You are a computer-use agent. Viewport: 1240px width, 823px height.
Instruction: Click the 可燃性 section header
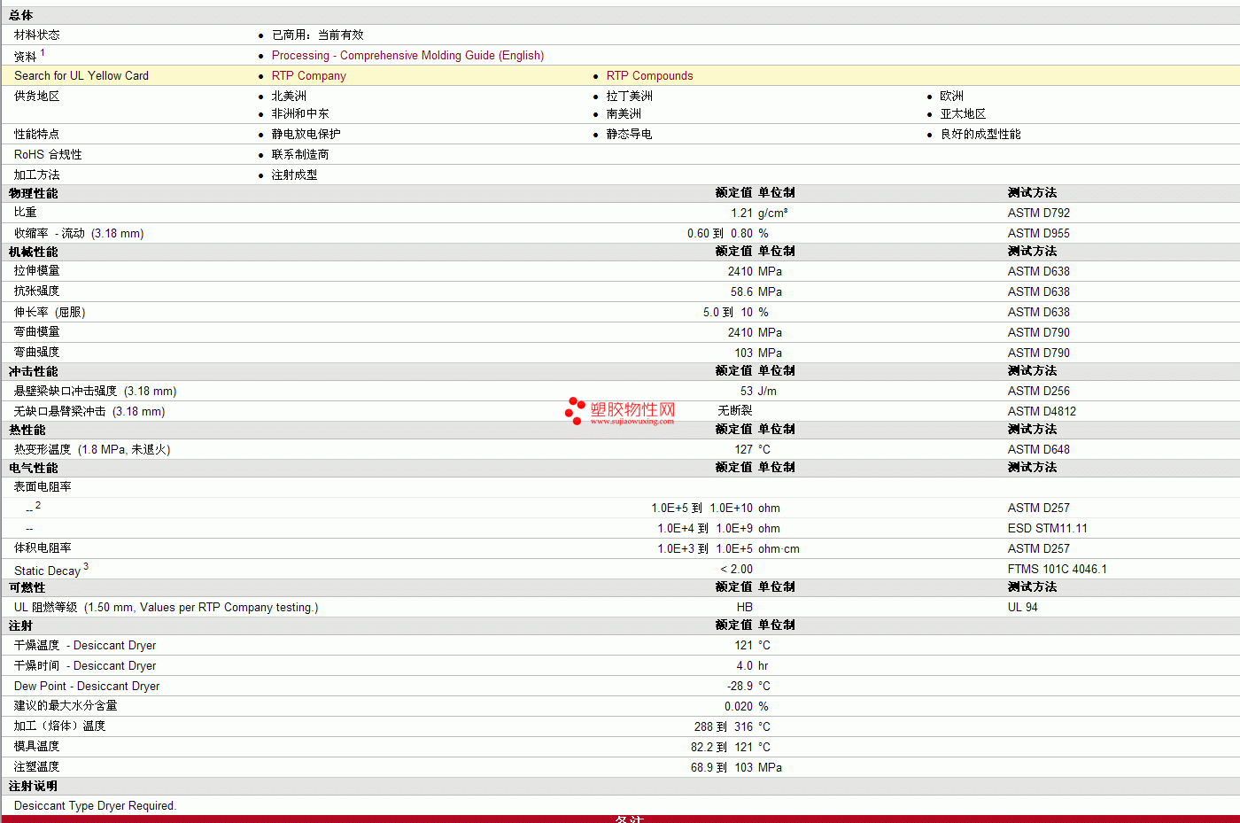pyautogui.click(x=27, y=587)
